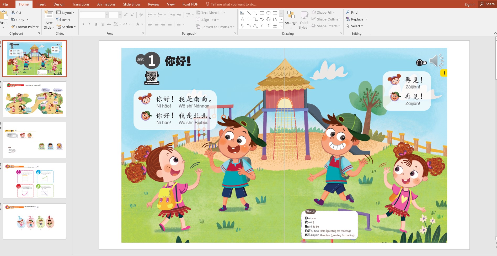
Task: Select the Format Painter tool
Action: [x=25, y=27]
